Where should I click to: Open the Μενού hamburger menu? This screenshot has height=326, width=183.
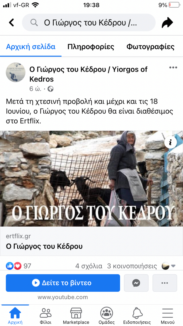168,316
